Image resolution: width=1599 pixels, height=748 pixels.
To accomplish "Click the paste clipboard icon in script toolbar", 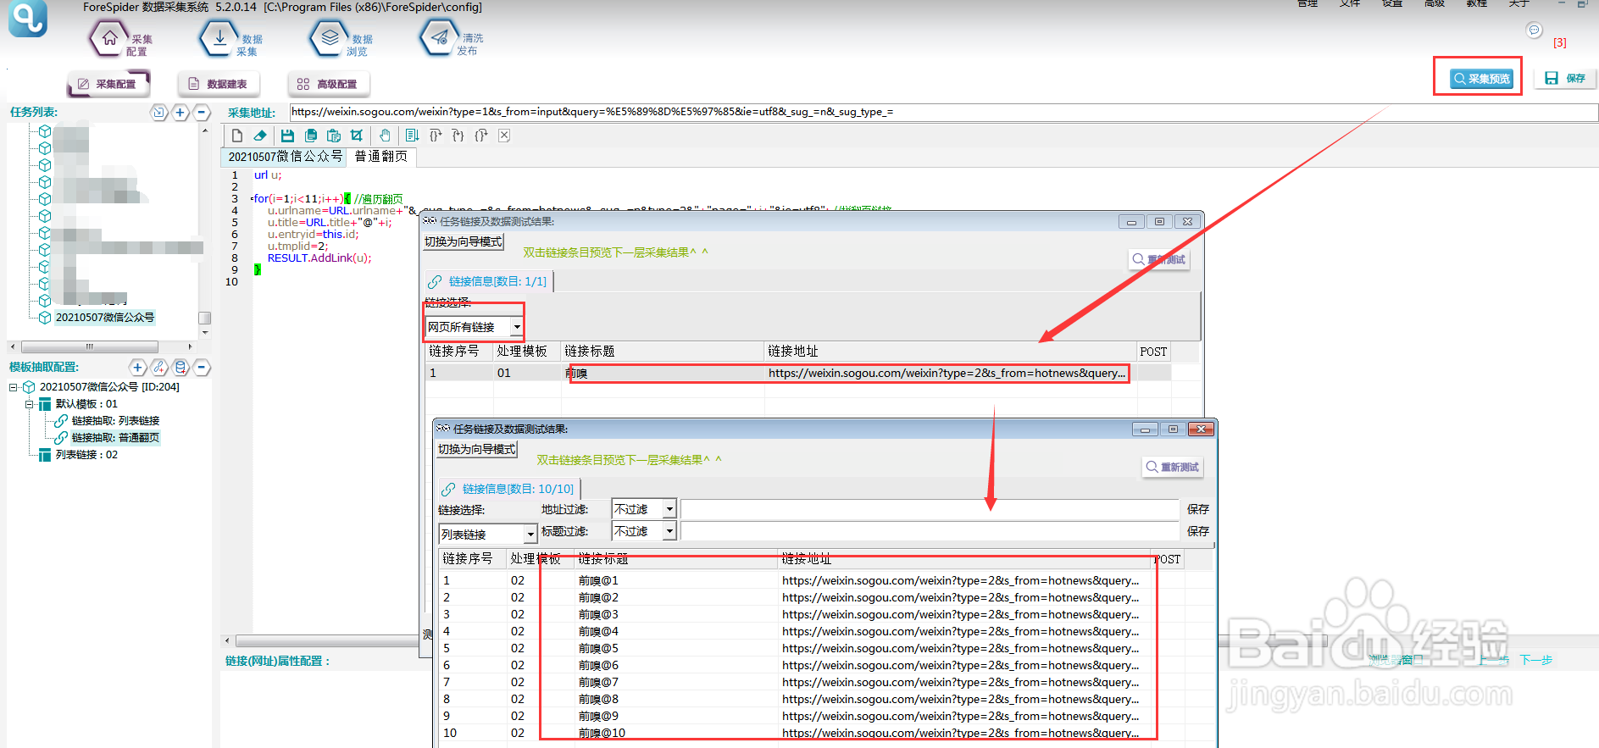I will 334,136.
